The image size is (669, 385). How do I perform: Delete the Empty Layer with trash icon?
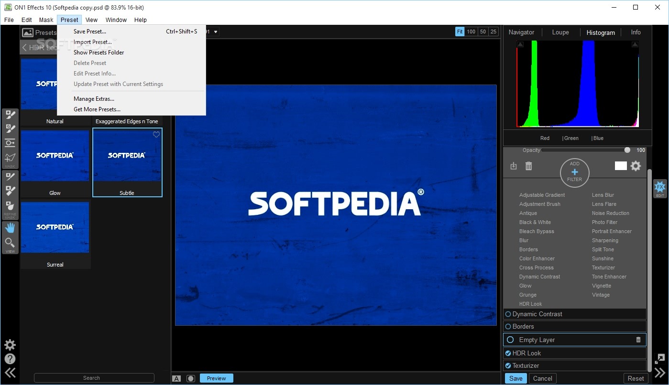(x=638, y=340)
